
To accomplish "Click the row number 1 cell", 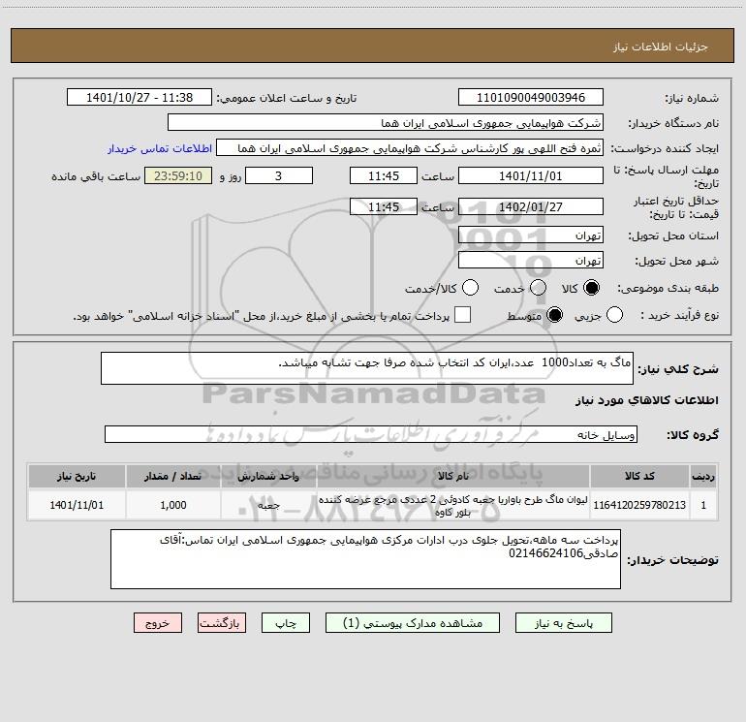I will 703,505.
